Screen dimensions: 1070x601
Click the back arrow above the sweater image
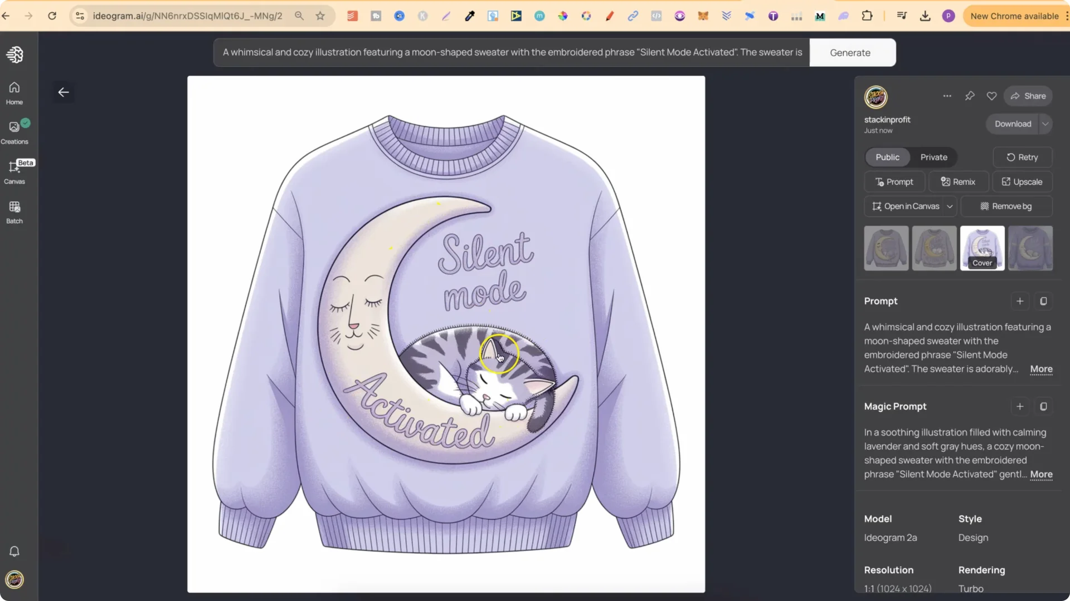click(63, 92)
